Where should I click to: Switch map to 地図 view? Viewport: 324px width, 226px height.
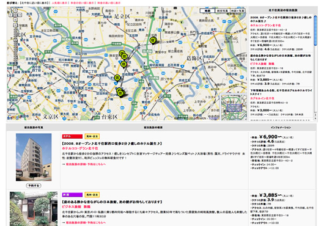(207, 11)
